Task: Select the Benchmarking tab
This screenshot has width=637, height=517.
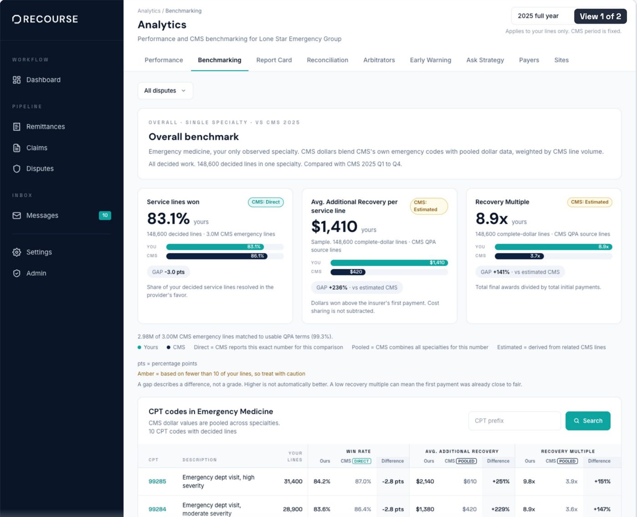Action: tap(220, 60)
